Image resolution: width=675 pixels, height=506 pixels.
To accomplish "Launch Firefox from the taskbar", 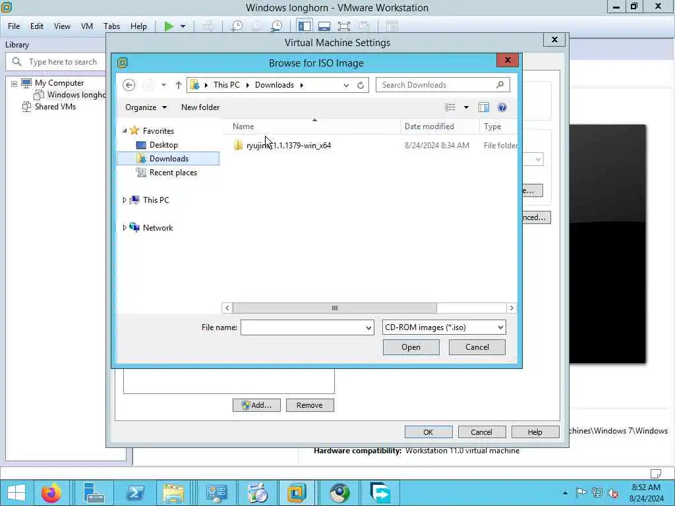I will 51,493.
